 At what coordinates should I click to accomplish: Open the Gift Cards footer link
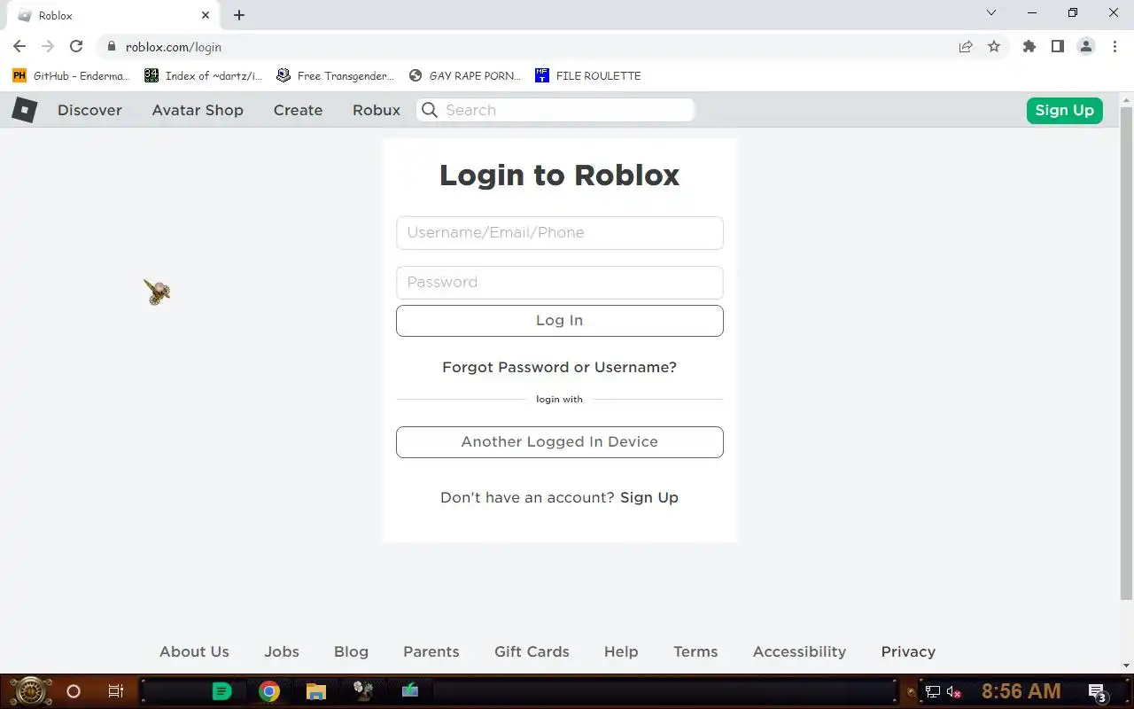532,651
